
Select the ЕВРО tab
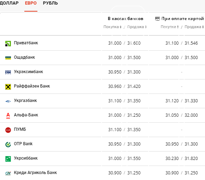pyautogui.click(x=31, y=3)
